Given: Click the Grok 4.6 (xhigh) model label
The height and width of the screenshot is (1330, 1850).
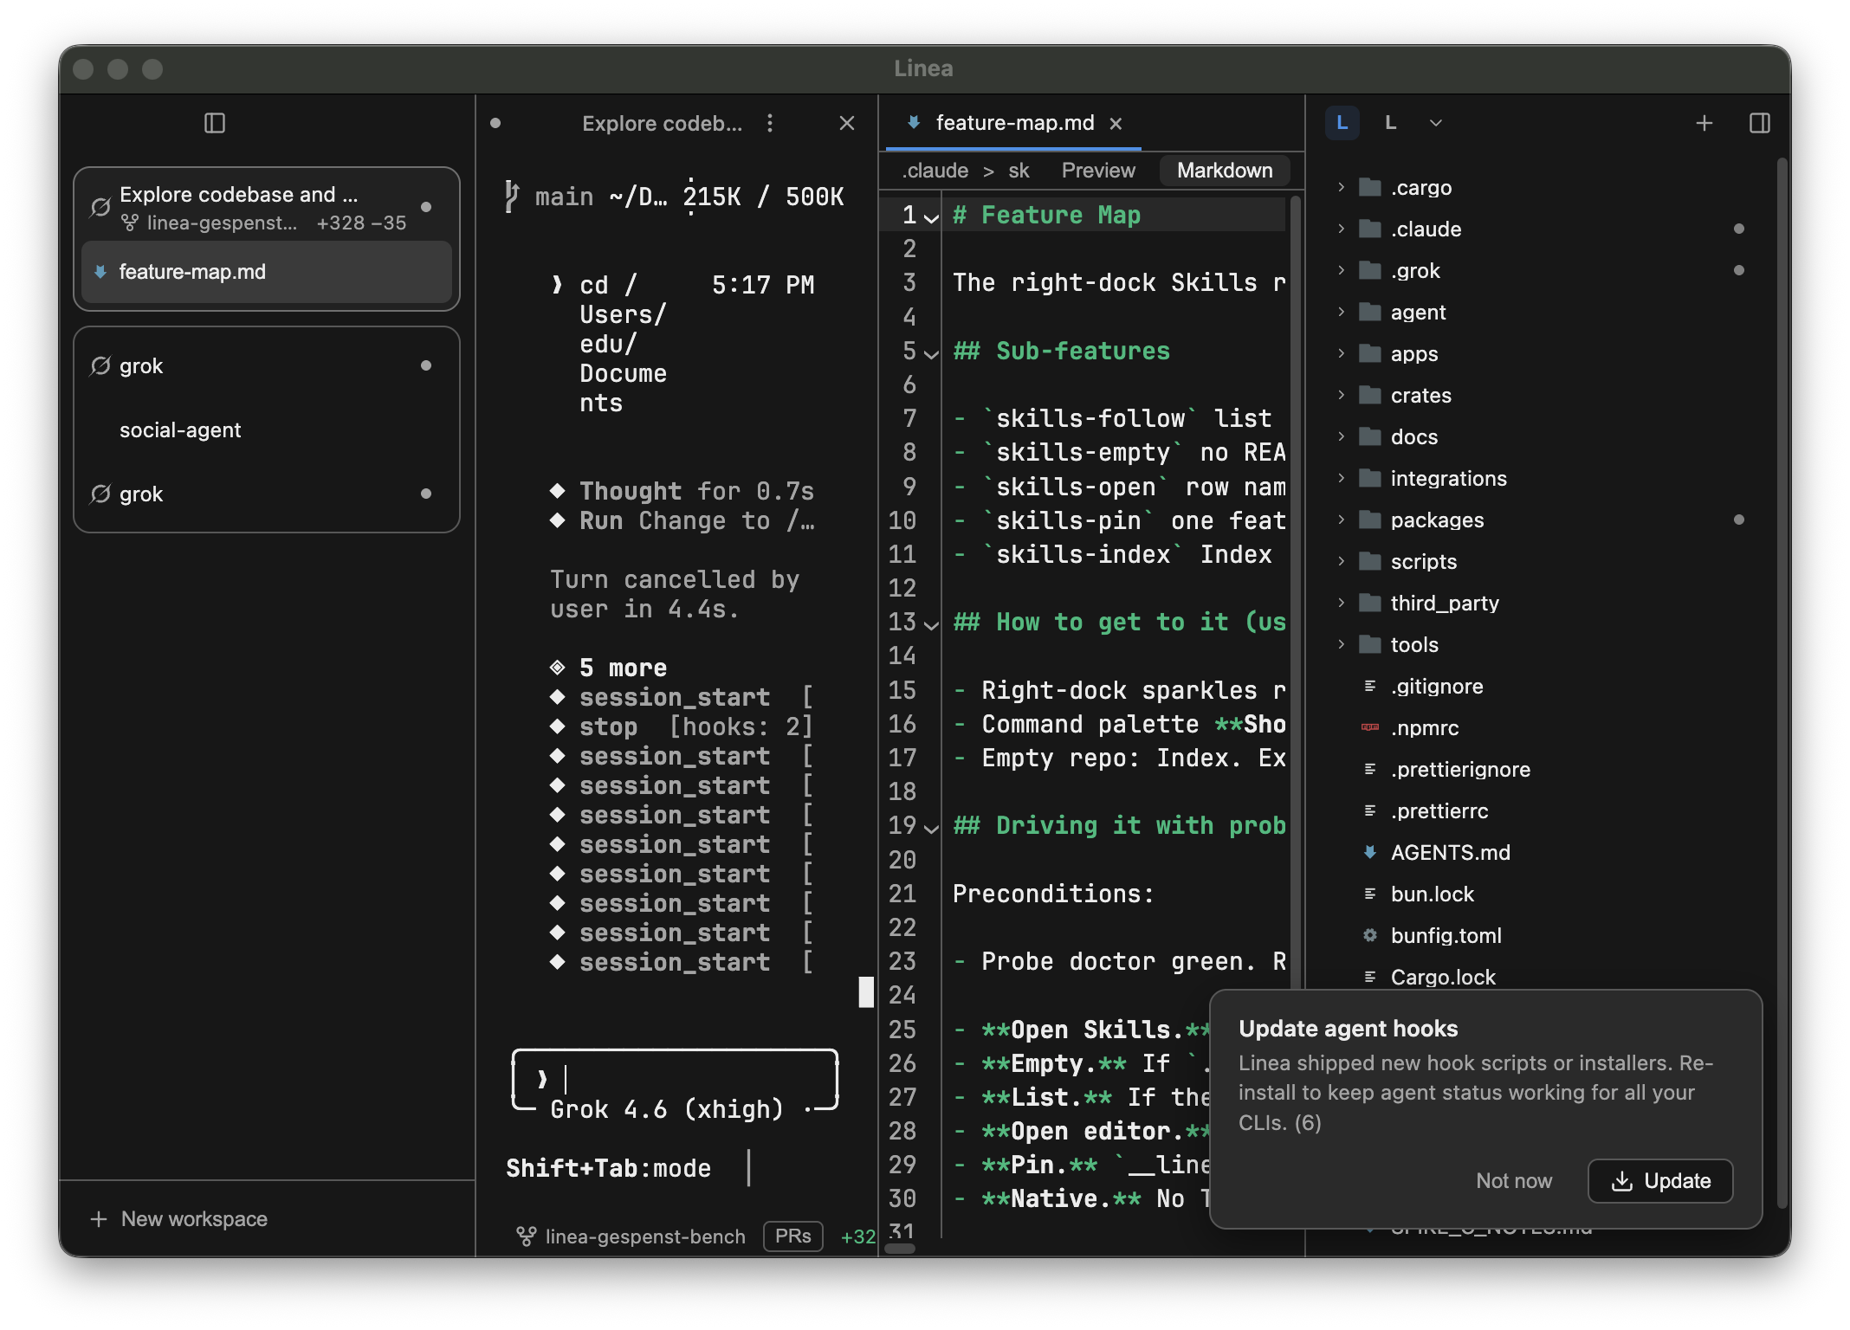Looking at the screenshot, I should point(666,1109).
